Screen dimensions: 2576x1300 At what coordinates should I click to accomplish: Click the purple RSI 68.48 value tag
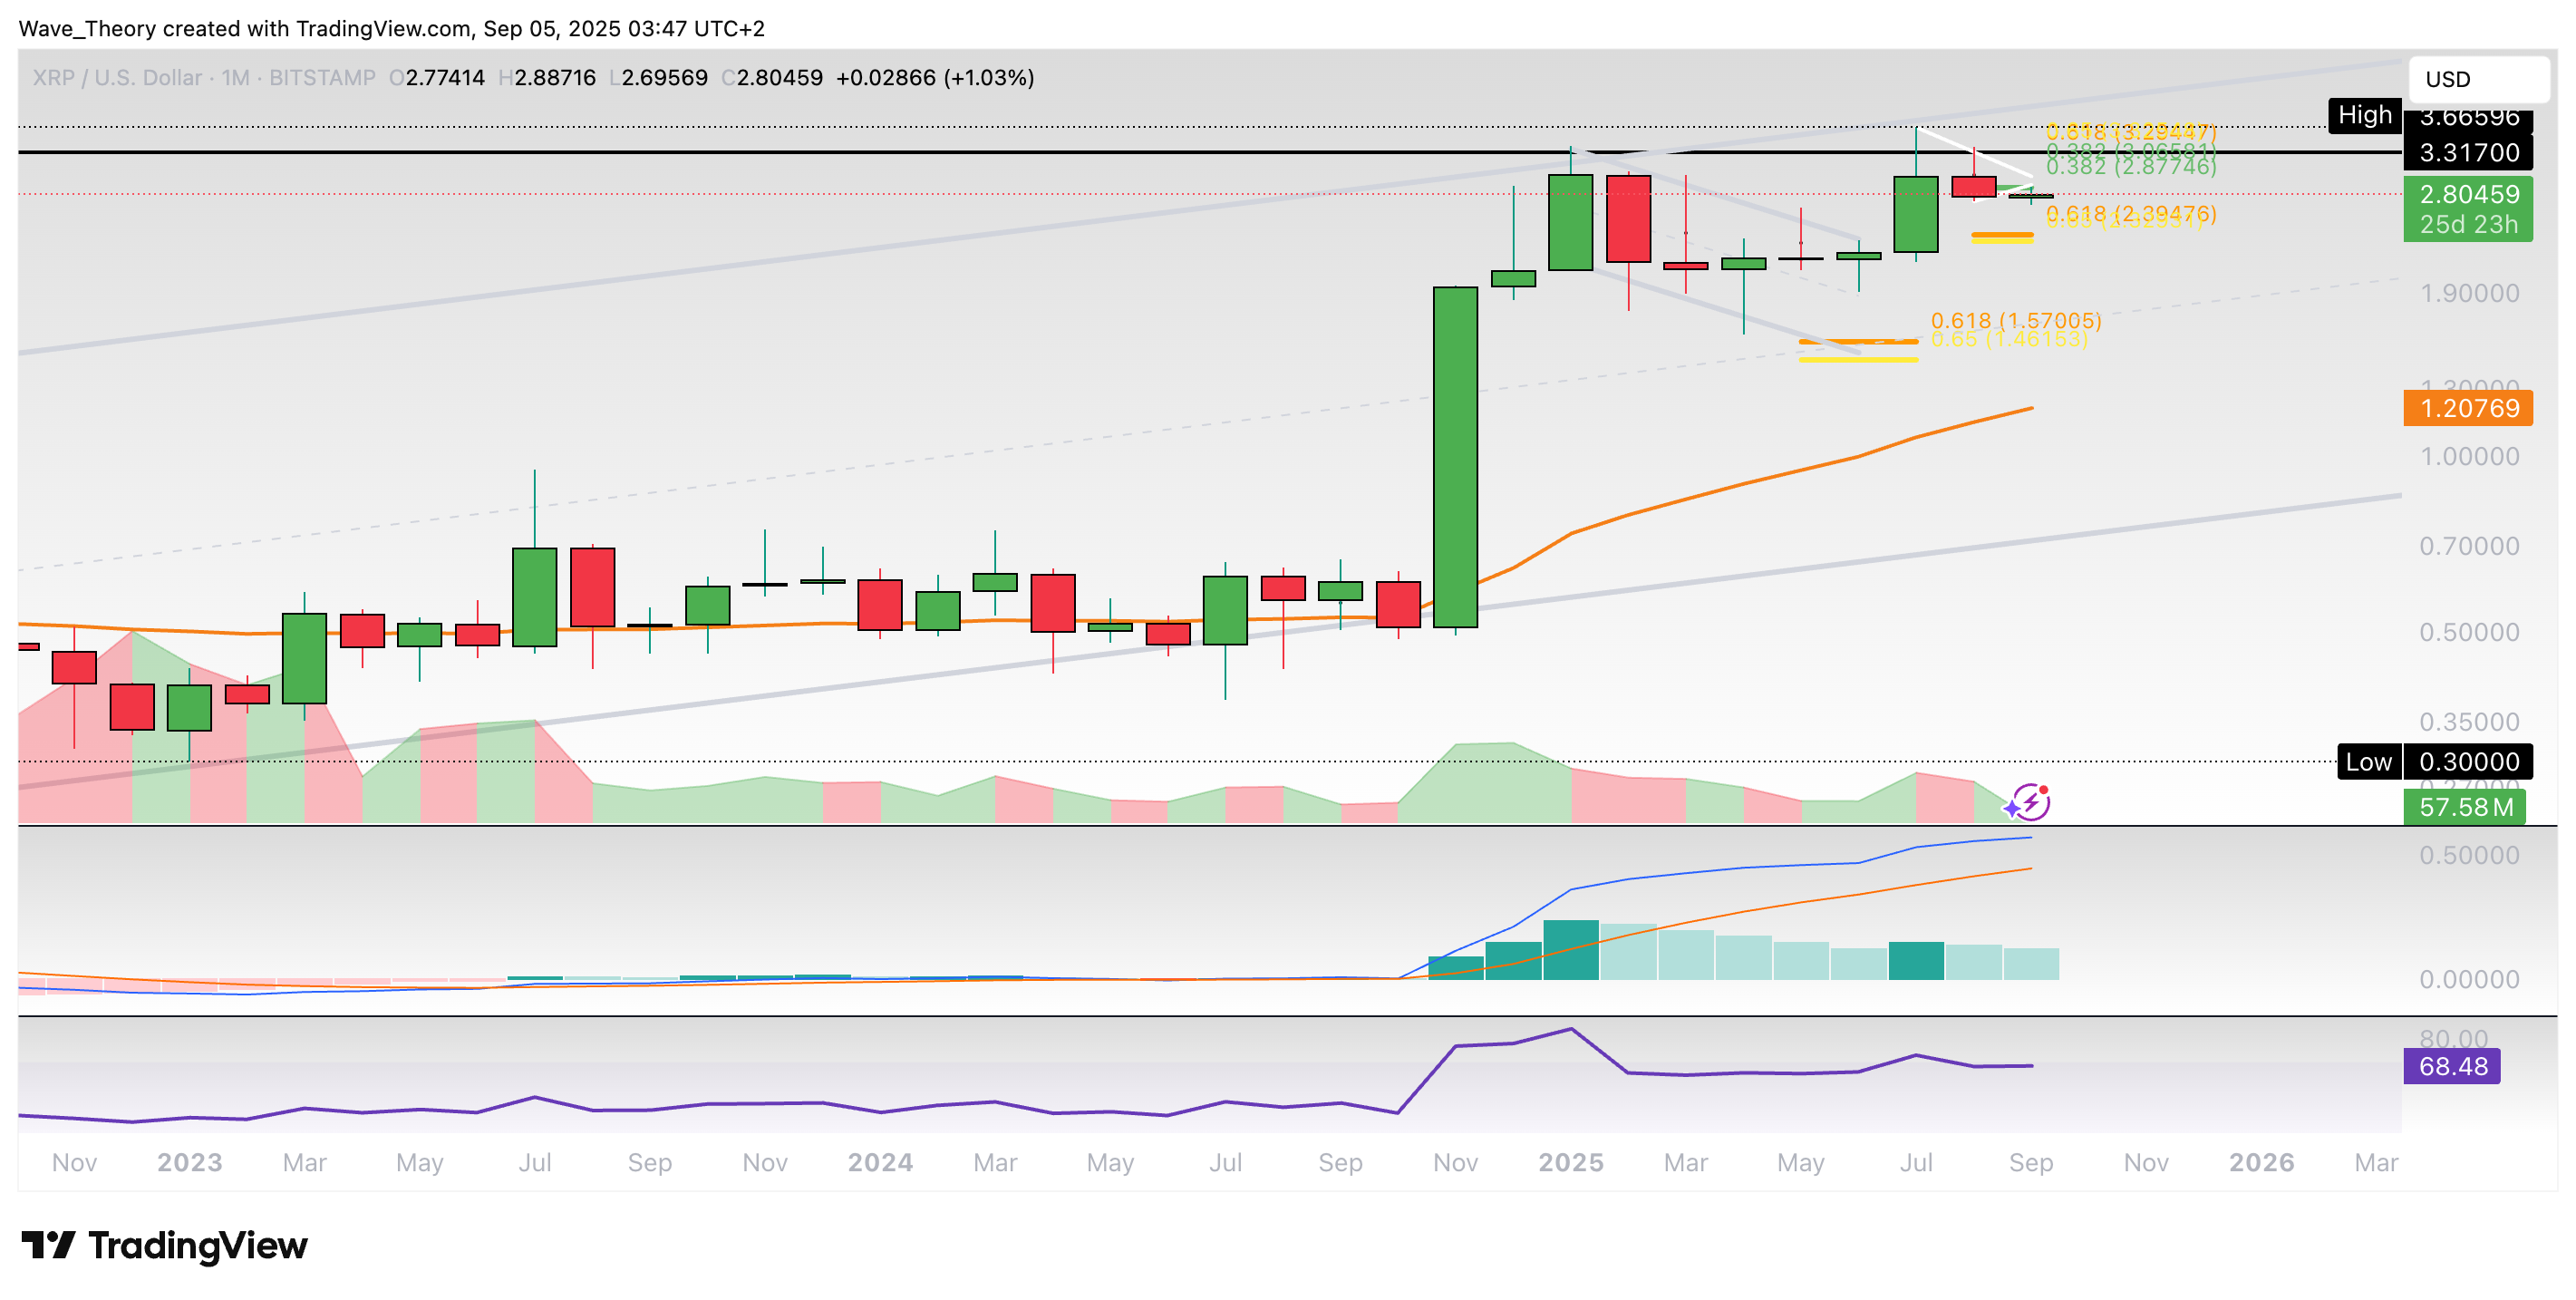2451,1066
